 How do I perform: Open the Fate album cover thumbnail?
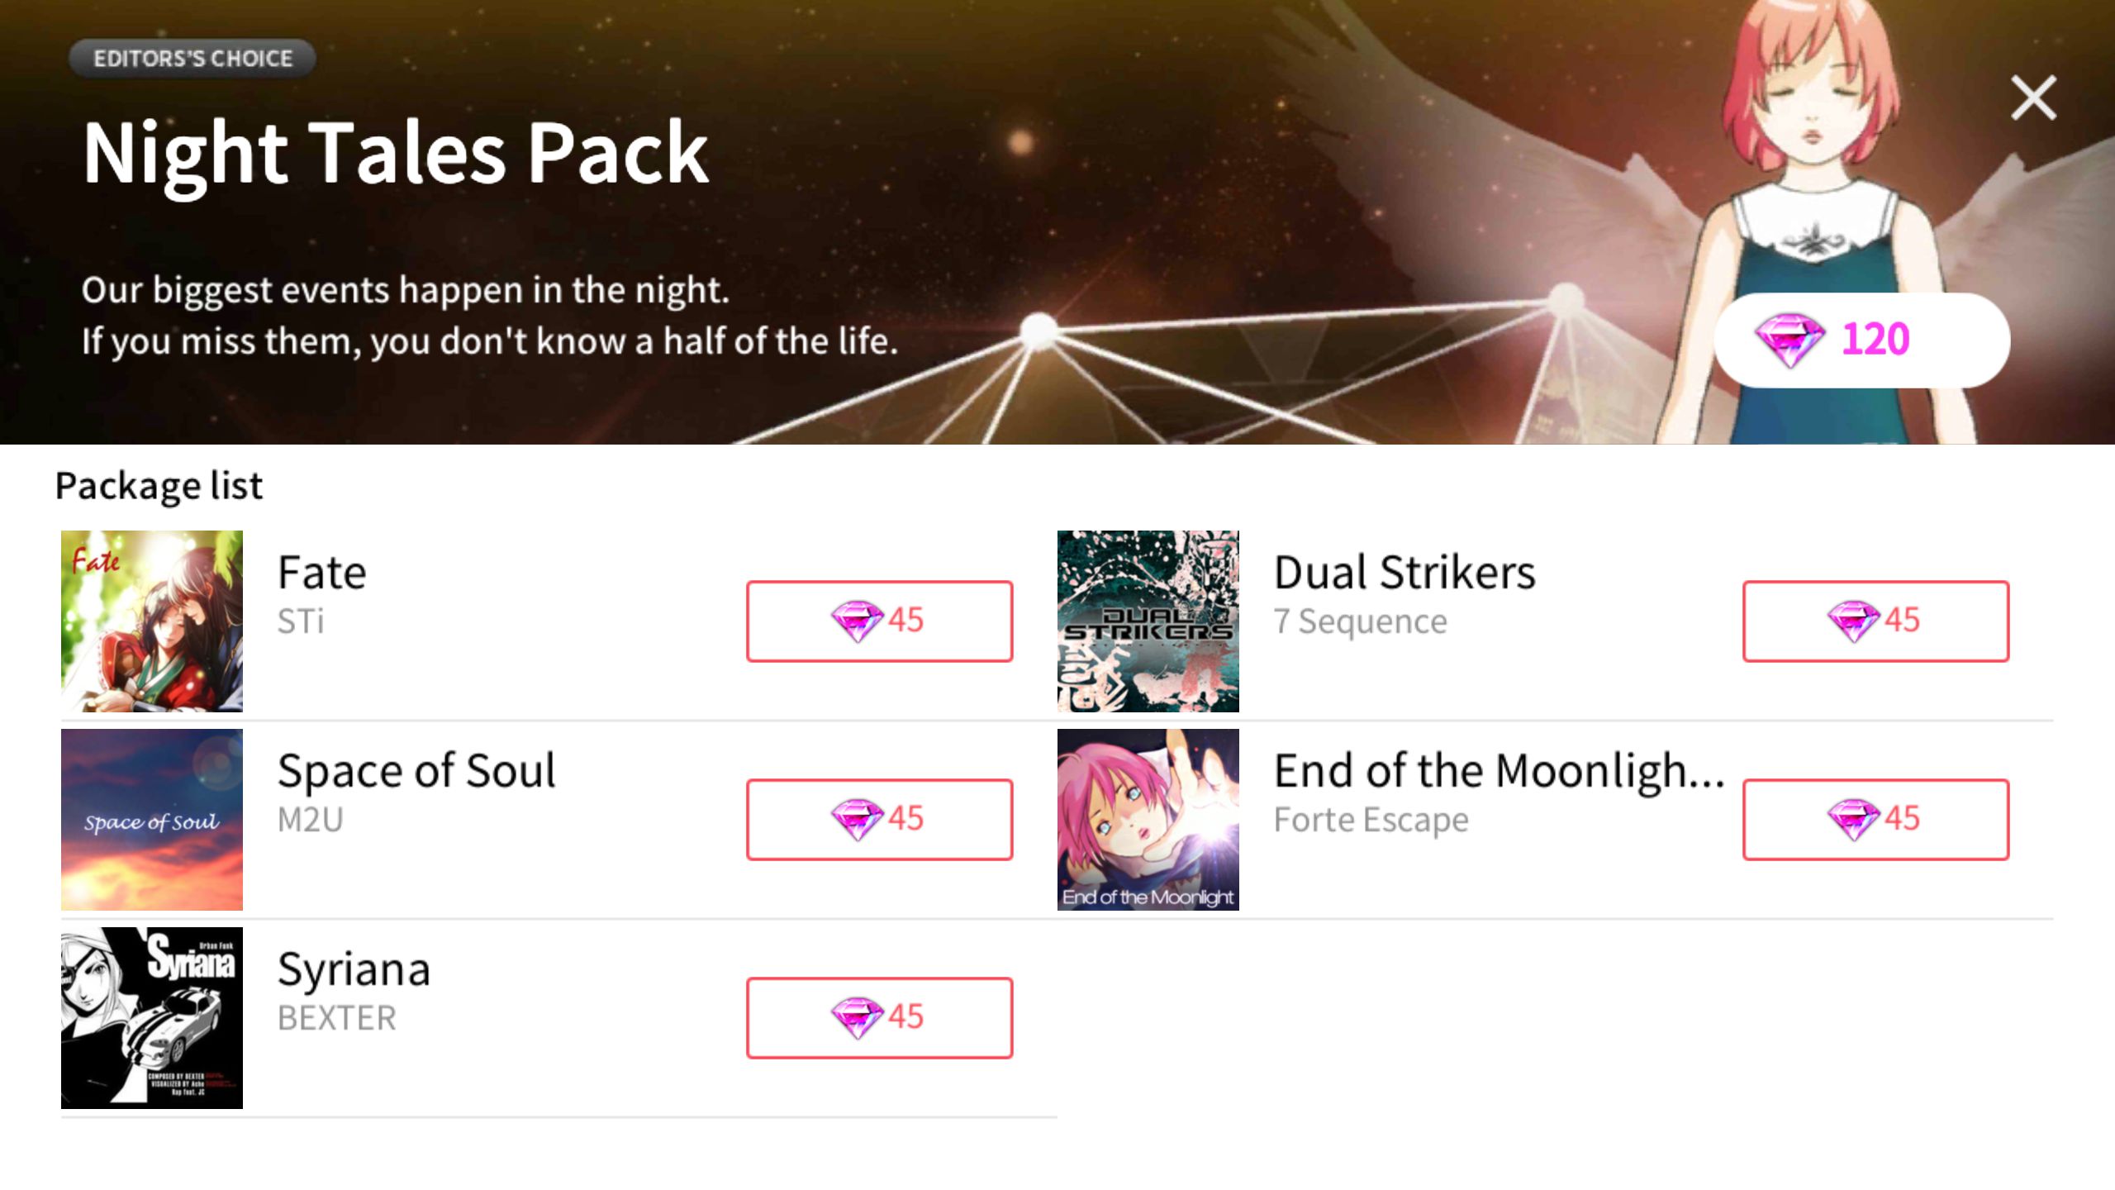tap(152, 621)
